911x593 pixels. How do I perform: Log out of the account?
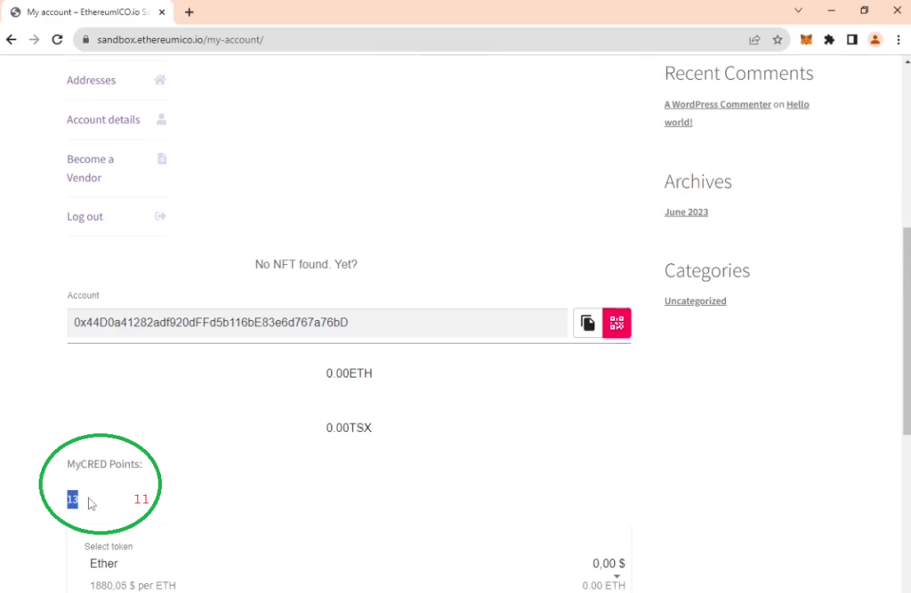85,216
